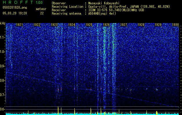182x115 pixels.
Task: Select the Receiving antenna label
Action: [x=67, y=14]
